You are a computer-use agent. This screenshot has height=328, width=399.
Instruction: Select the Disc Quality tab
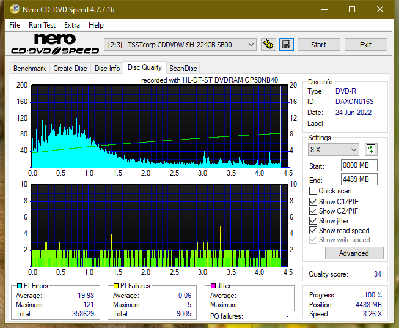pyautogui.click(x=145, y=67)
